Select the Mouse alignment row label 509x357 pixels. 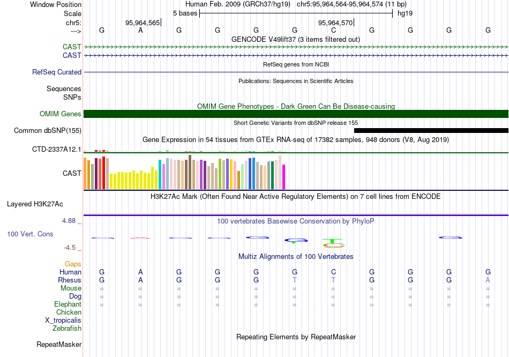pyautogui.click(x=71, y=288)
